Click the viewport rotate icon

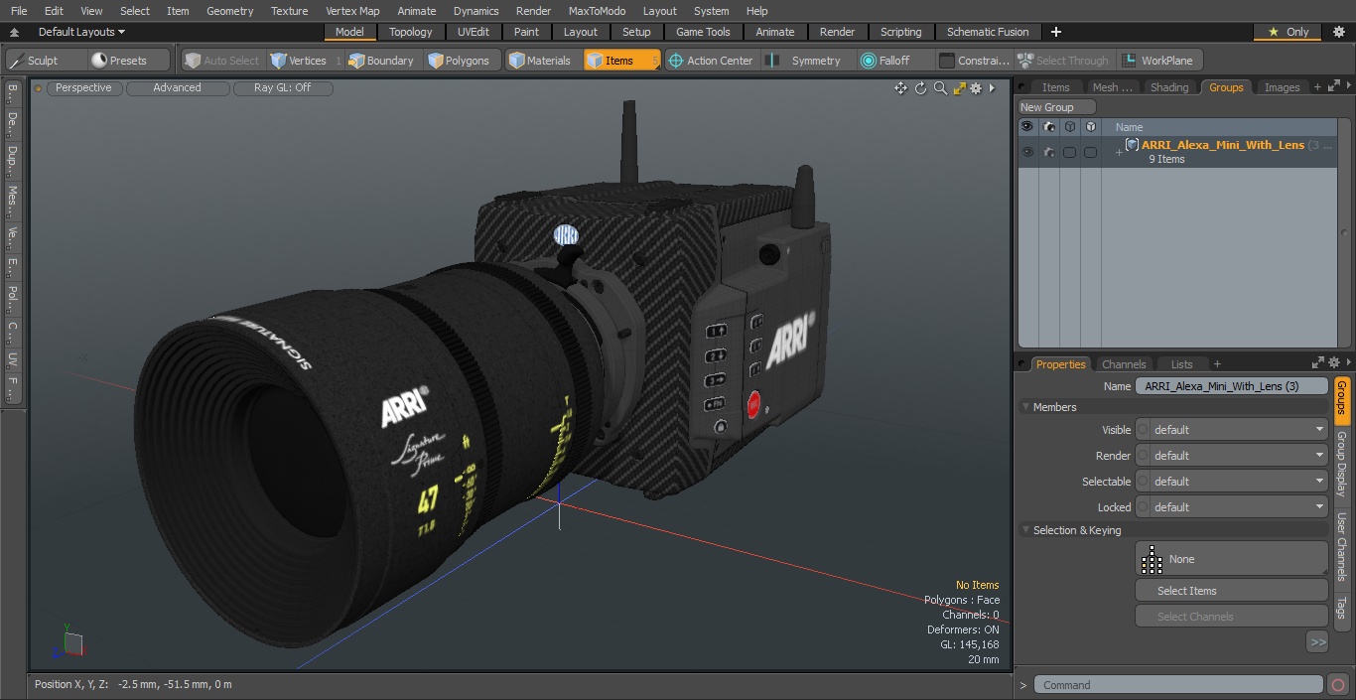pos(920,88)
